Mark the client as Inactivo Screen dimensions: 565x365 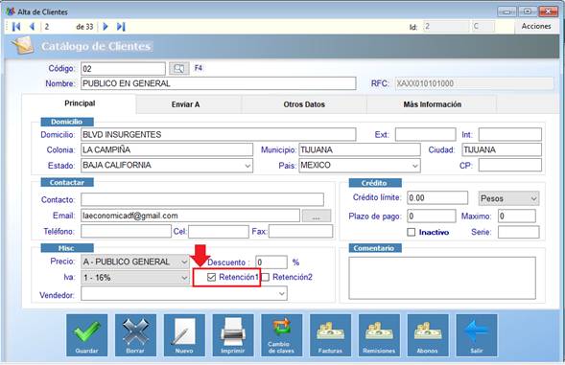coord(412,232)
